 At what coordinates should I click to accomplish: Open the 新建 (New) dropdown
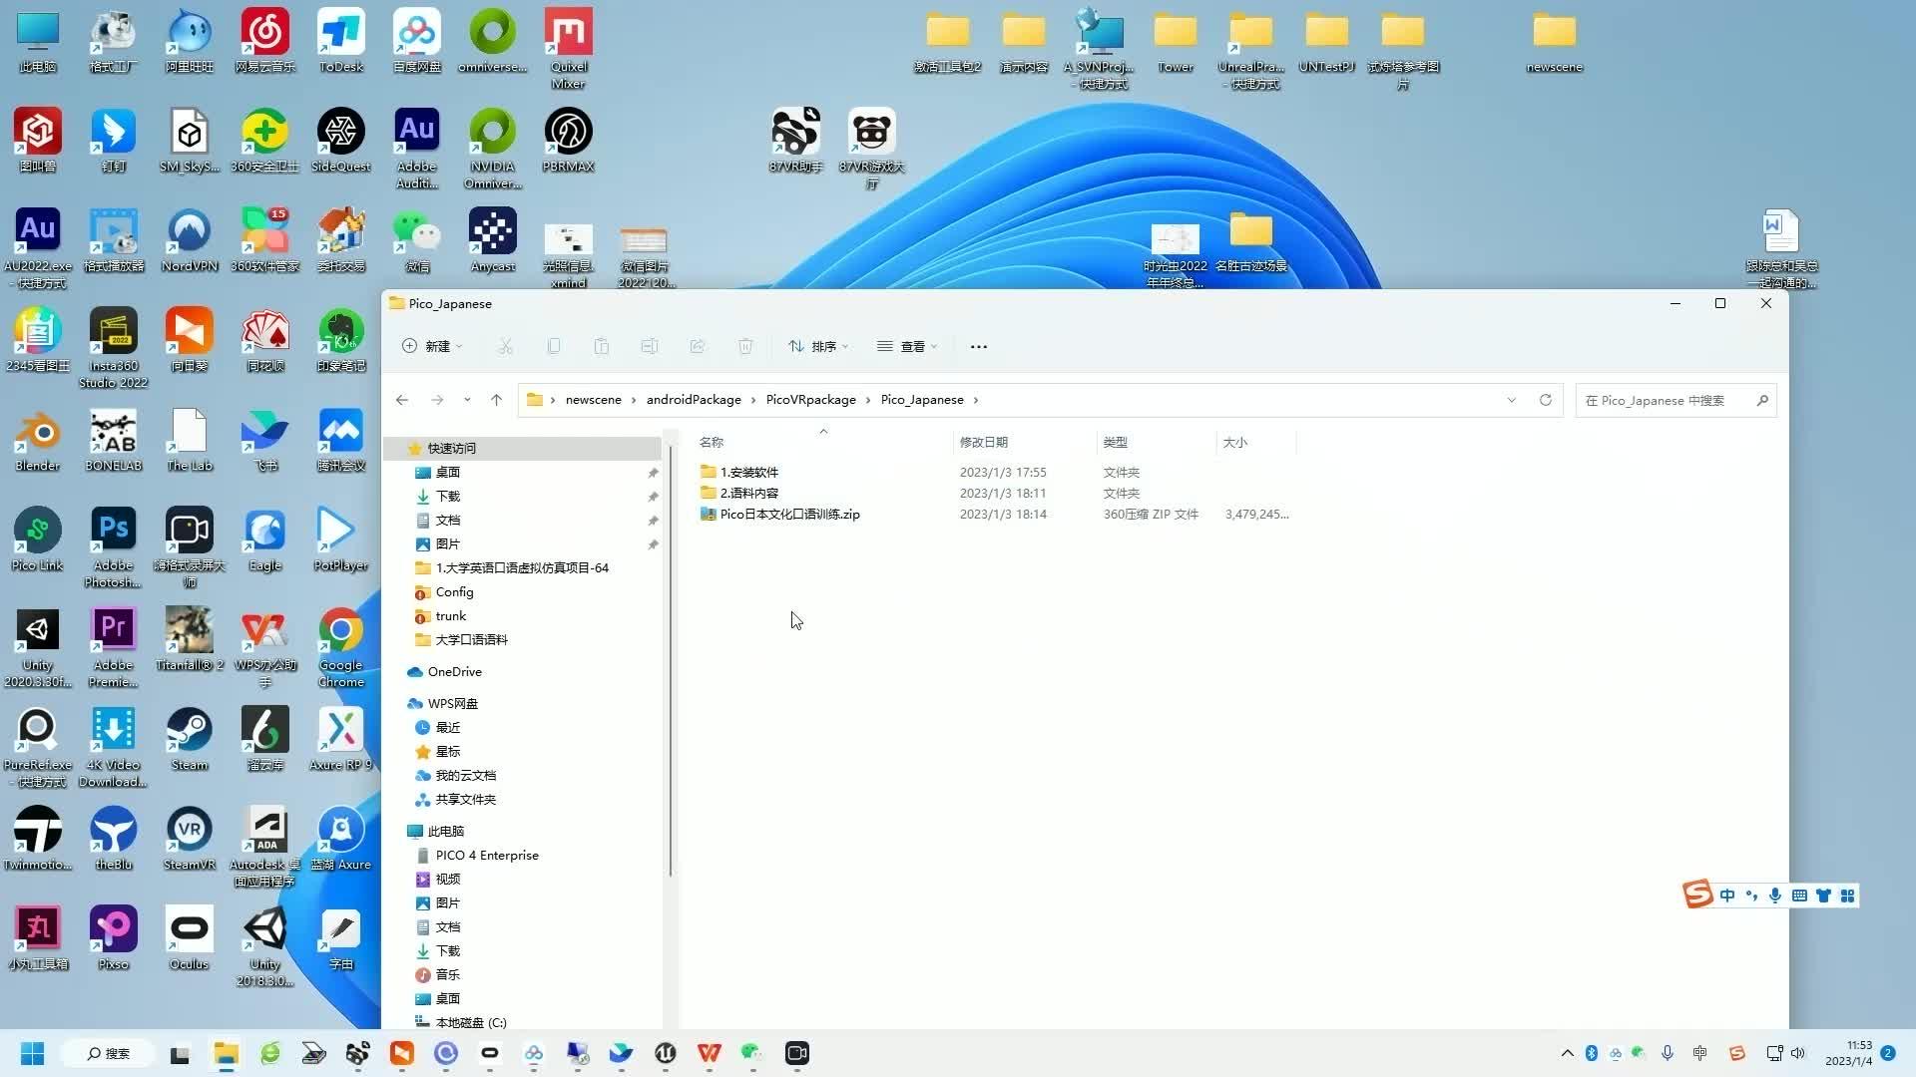click(432, 346)
